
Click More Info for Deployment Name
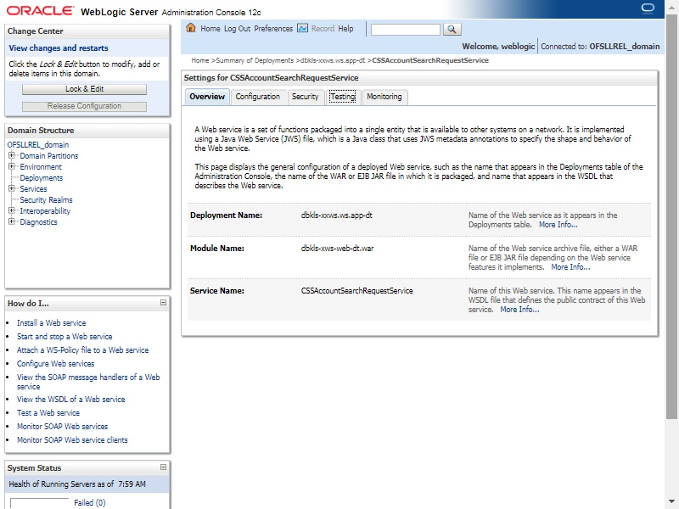558,225
